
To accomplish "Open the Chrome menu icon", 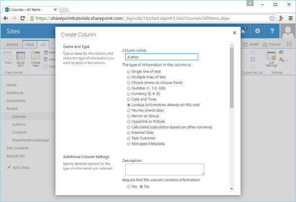I will 290,18.
